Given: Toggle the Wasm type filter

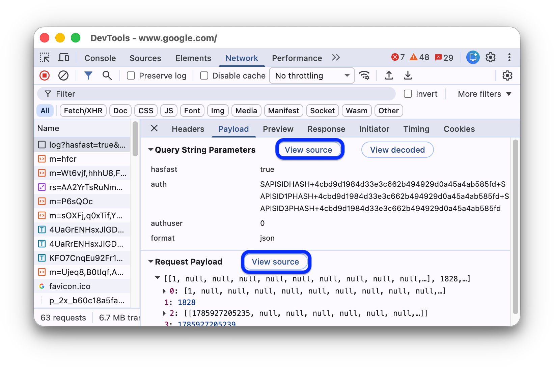Looking at the screenshot, I should (357, 111).
